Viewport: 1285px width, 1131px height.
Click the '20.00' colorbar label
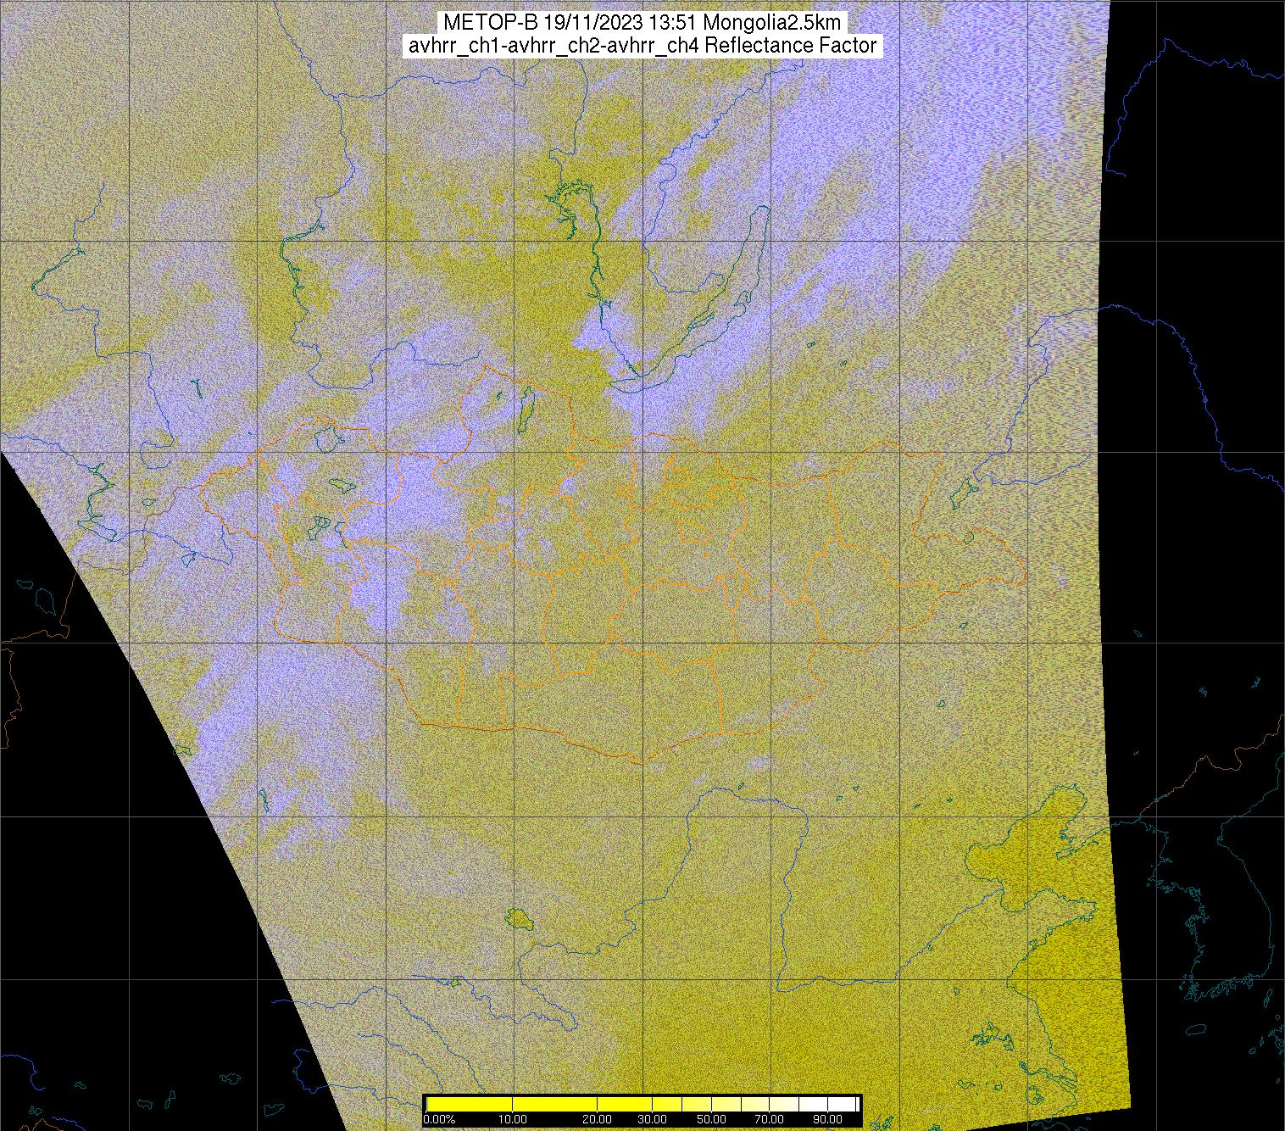(x=597, y=1119)
